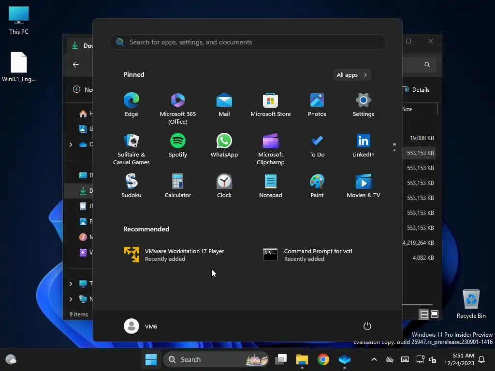Open Edge from pinned apps

coord(131,105)
